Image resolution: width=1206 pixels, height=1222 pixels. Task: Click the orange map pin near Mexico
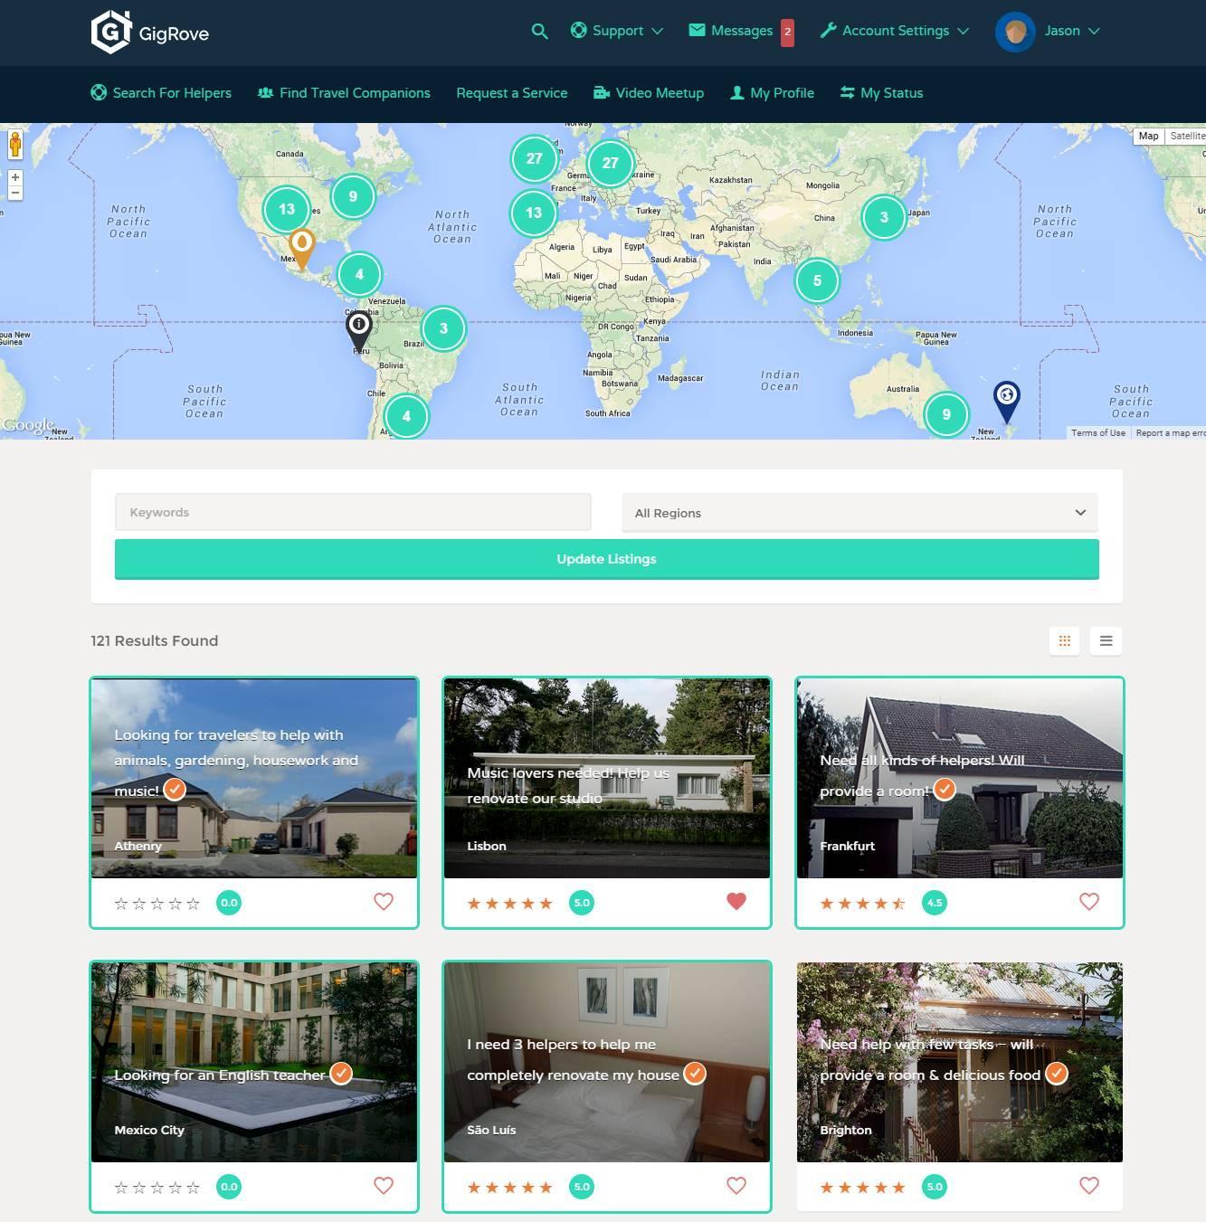pos(301,246)
